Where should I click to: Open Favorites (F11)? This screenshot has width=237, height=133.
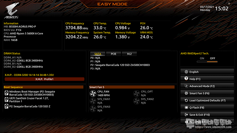[x=207, y=122]
